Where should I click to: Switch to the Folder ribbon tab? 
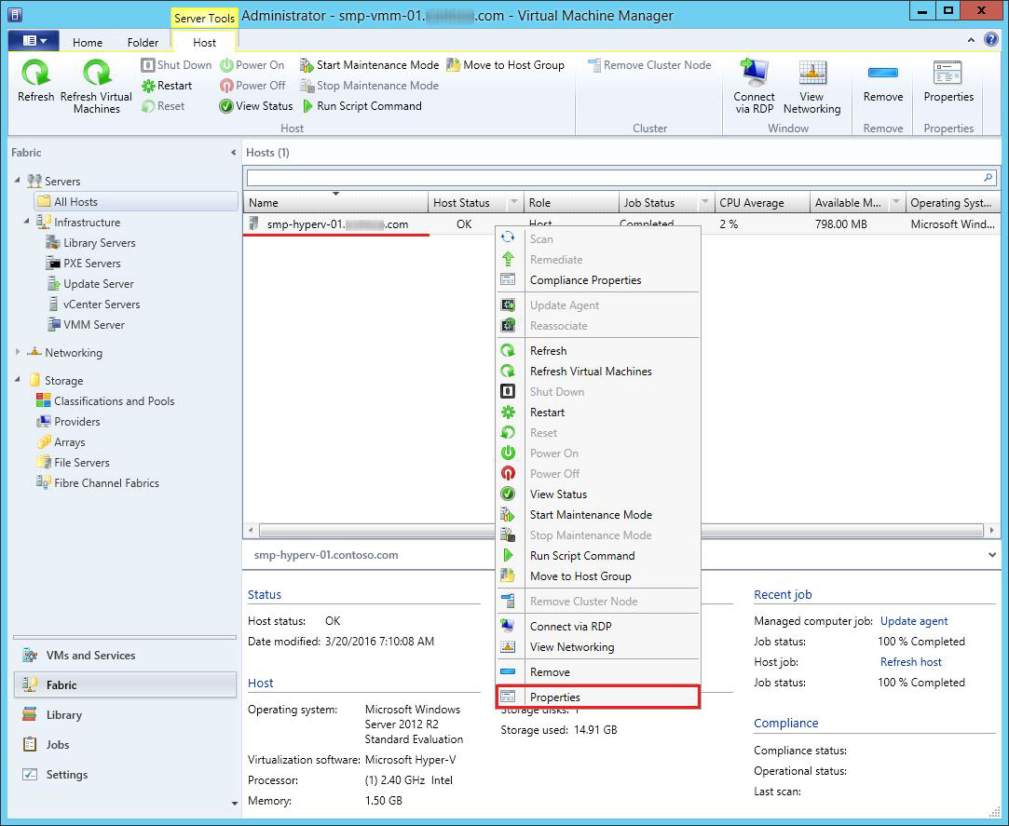coord(143,42)
